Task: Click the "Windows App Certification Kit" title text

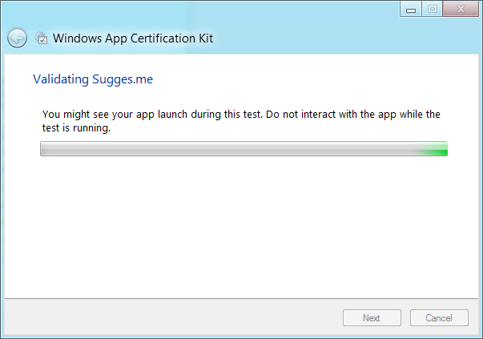Action: tap(132, 38)
